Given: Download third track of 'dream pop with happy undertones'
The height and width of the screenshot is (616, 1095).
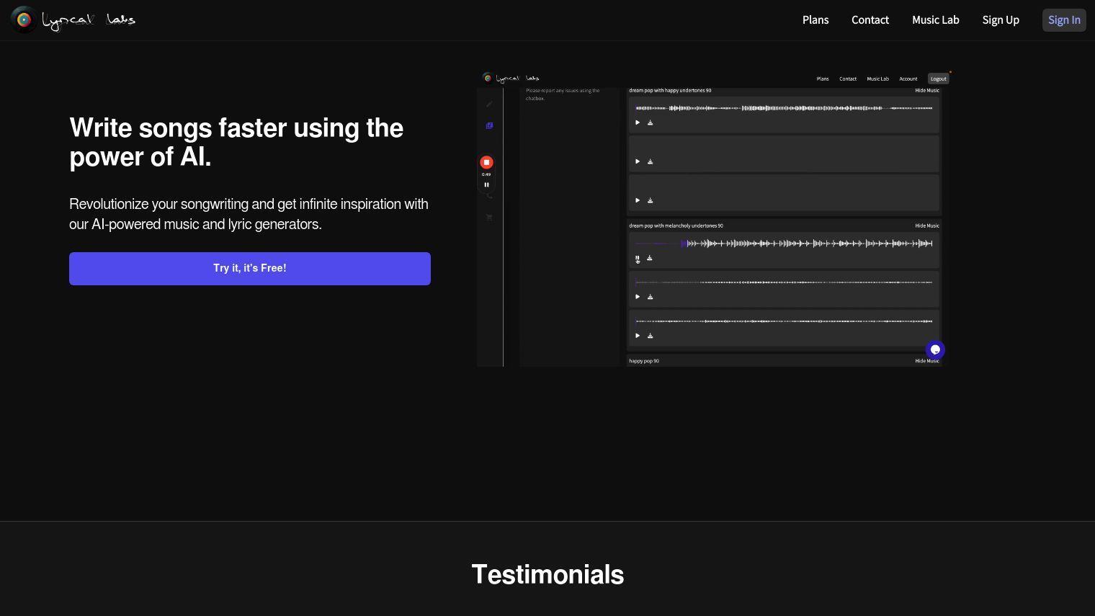Looking at the screenshot, I should coord(650,200).
